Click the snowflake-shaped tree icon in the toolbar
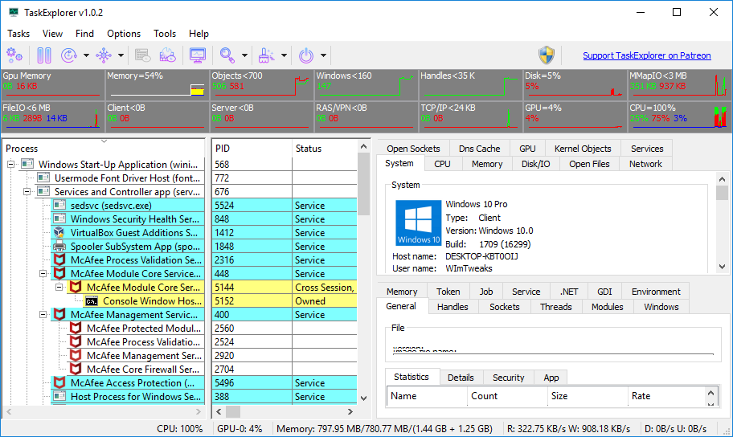Viewport: 733px width, 437px height. (104, 55)
